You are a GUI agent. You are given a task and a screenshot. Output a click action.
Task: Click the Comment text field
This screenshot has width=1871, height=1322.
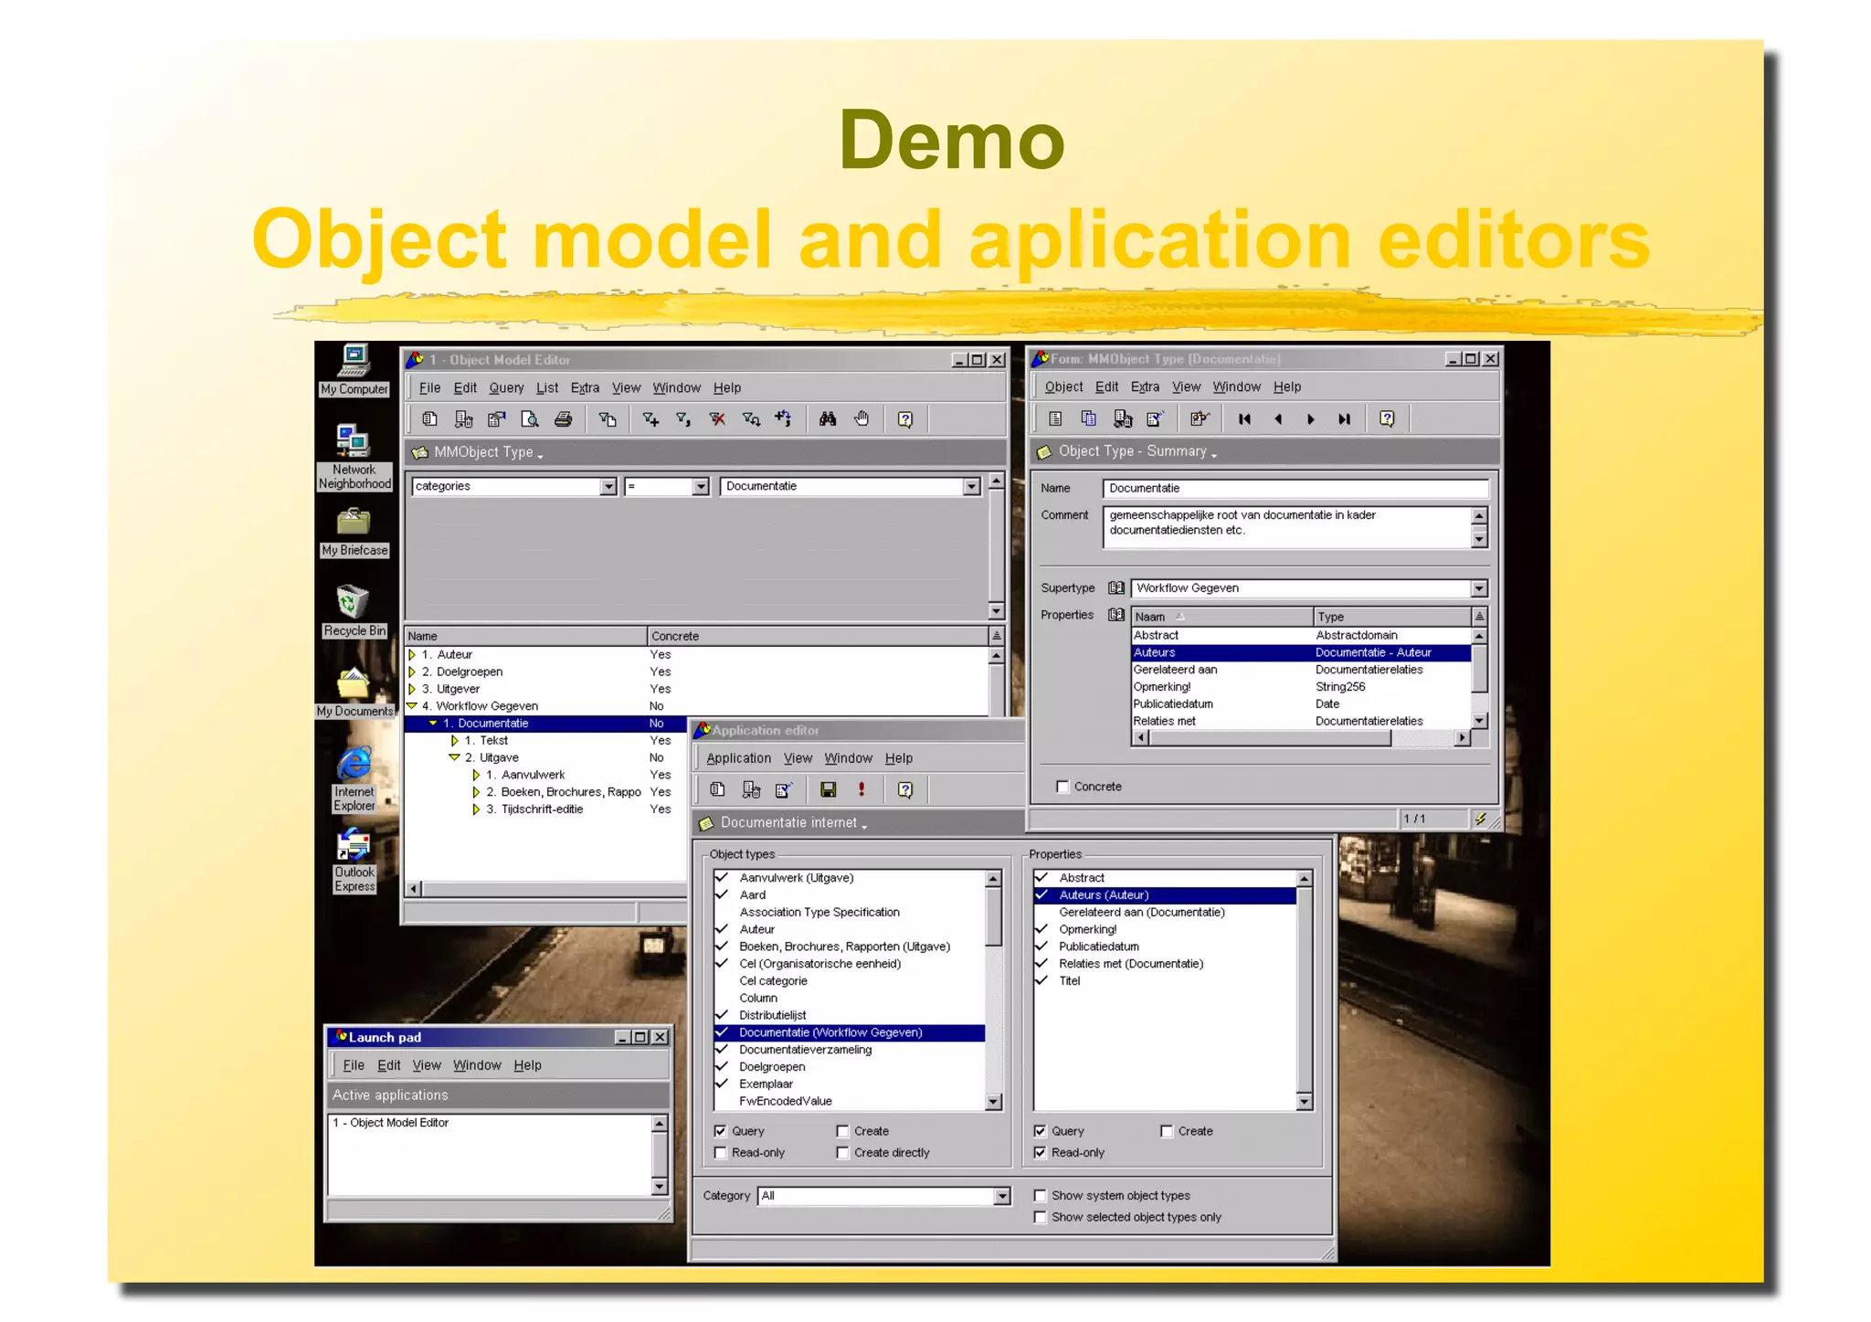coord(1288,527)
